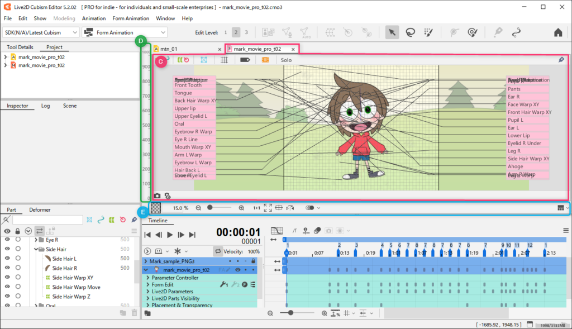Set Edit Level to 1
Image resolution: width=572 pixels, height=329 pixels.
(x=226, y=32)
